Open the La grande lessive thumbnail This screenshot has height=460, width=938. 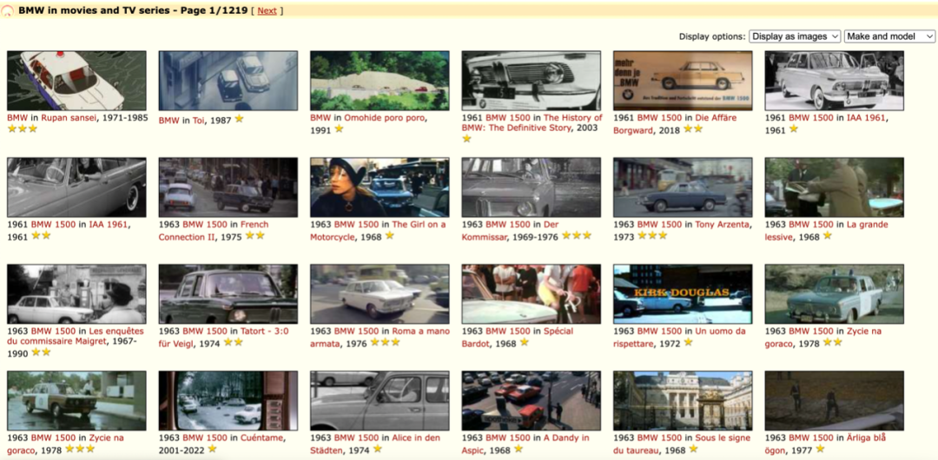pos(835,187)
